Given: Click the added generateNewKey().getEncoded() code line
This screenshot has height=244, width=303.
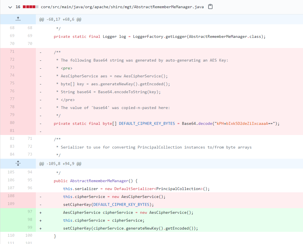Looking at the screenshot, I should pos(130,228).
